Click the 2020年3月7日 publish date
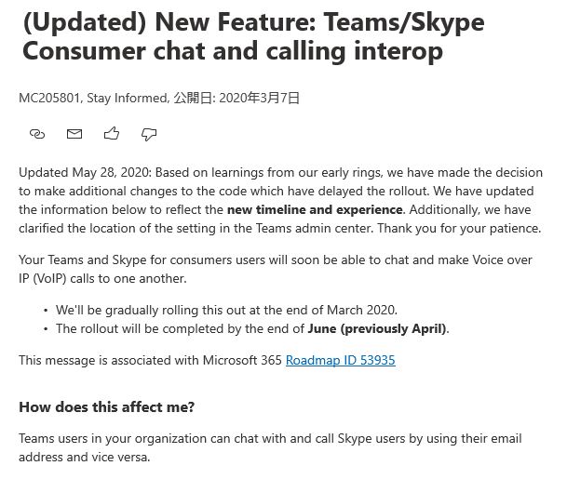The height and width of the screenshot is (479, 567). 259,98
